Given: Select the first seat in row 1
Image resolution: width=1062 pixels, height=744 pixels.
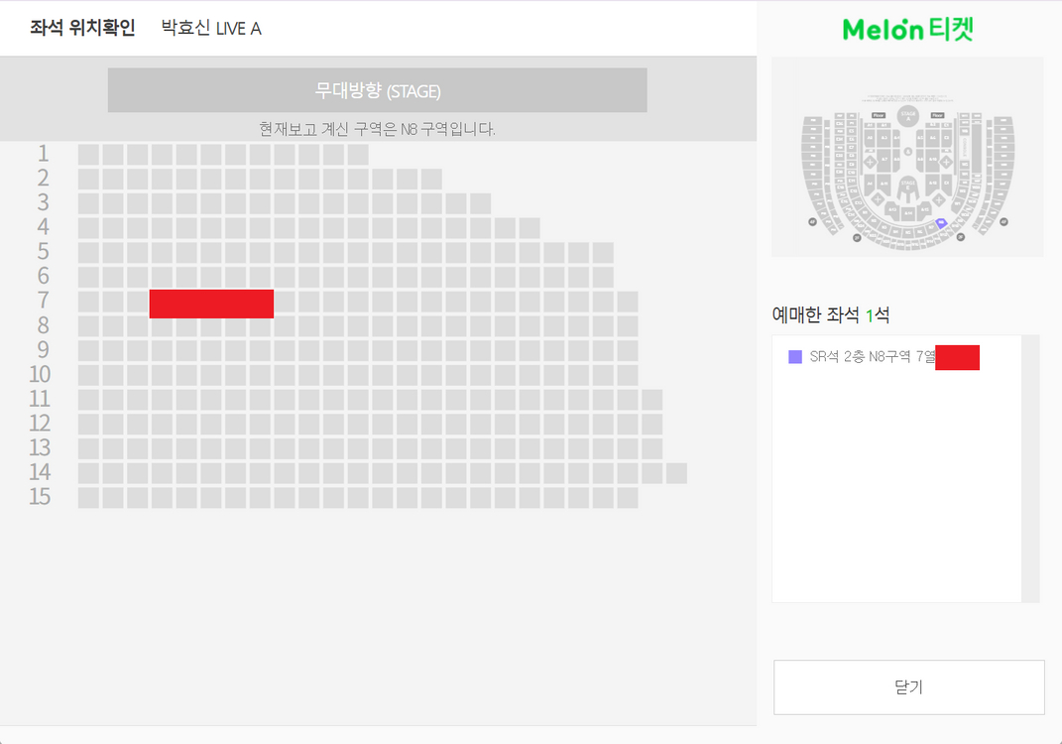Looking at the screenshot, I should click(88, 155).
